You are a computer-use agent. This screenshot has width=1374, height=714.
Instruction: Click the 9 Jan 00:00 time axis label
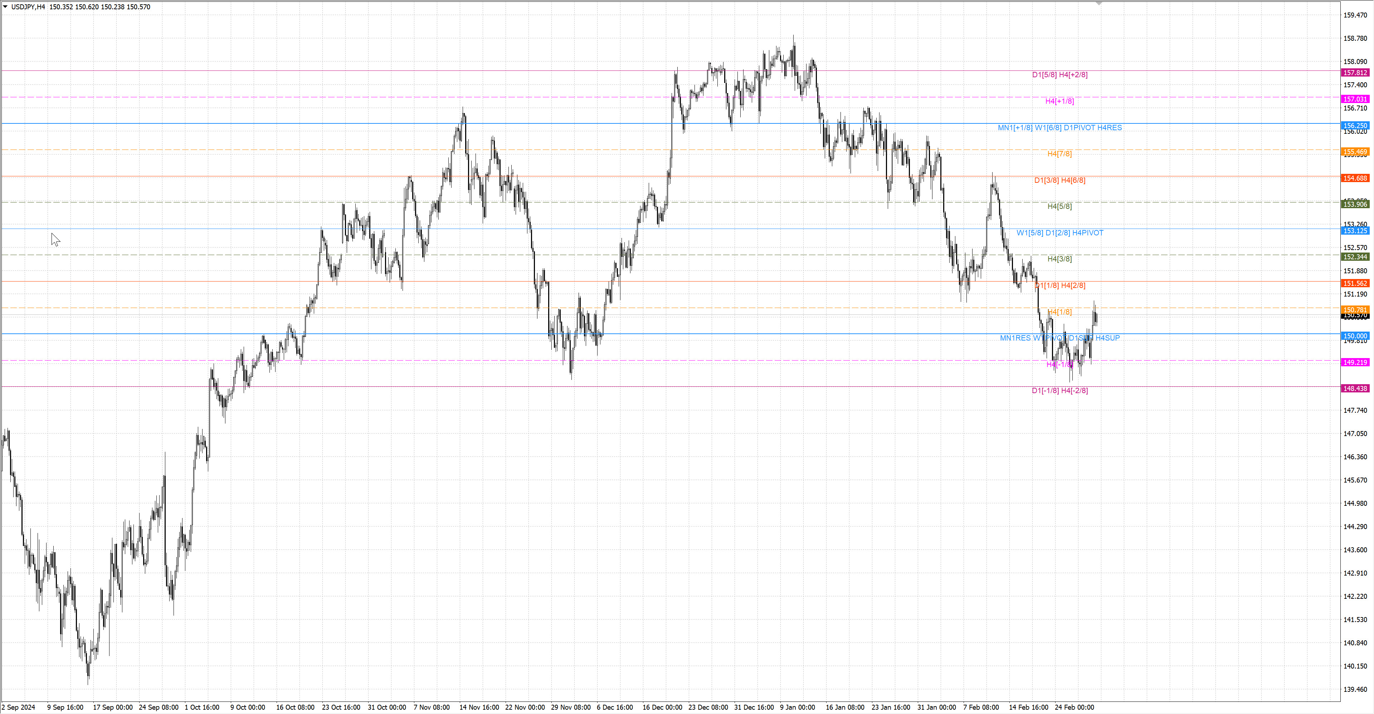[x=797, y=707]
